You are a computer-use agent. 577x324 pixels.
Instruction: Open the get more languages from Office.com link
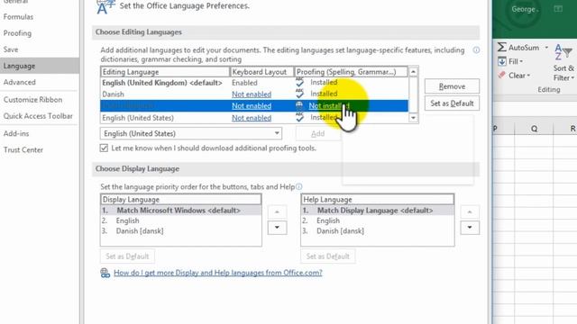218,273
